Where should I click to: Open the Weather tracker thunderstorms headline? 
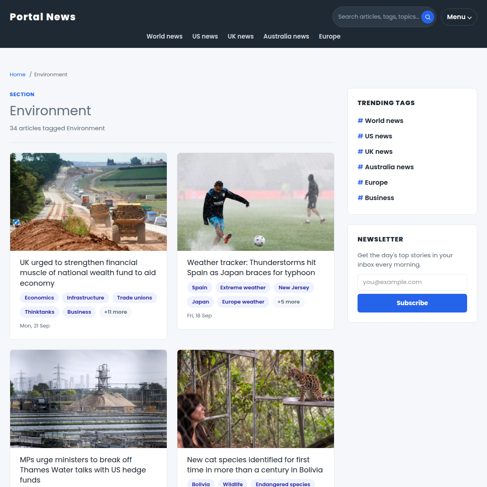(x=251, y=267)
